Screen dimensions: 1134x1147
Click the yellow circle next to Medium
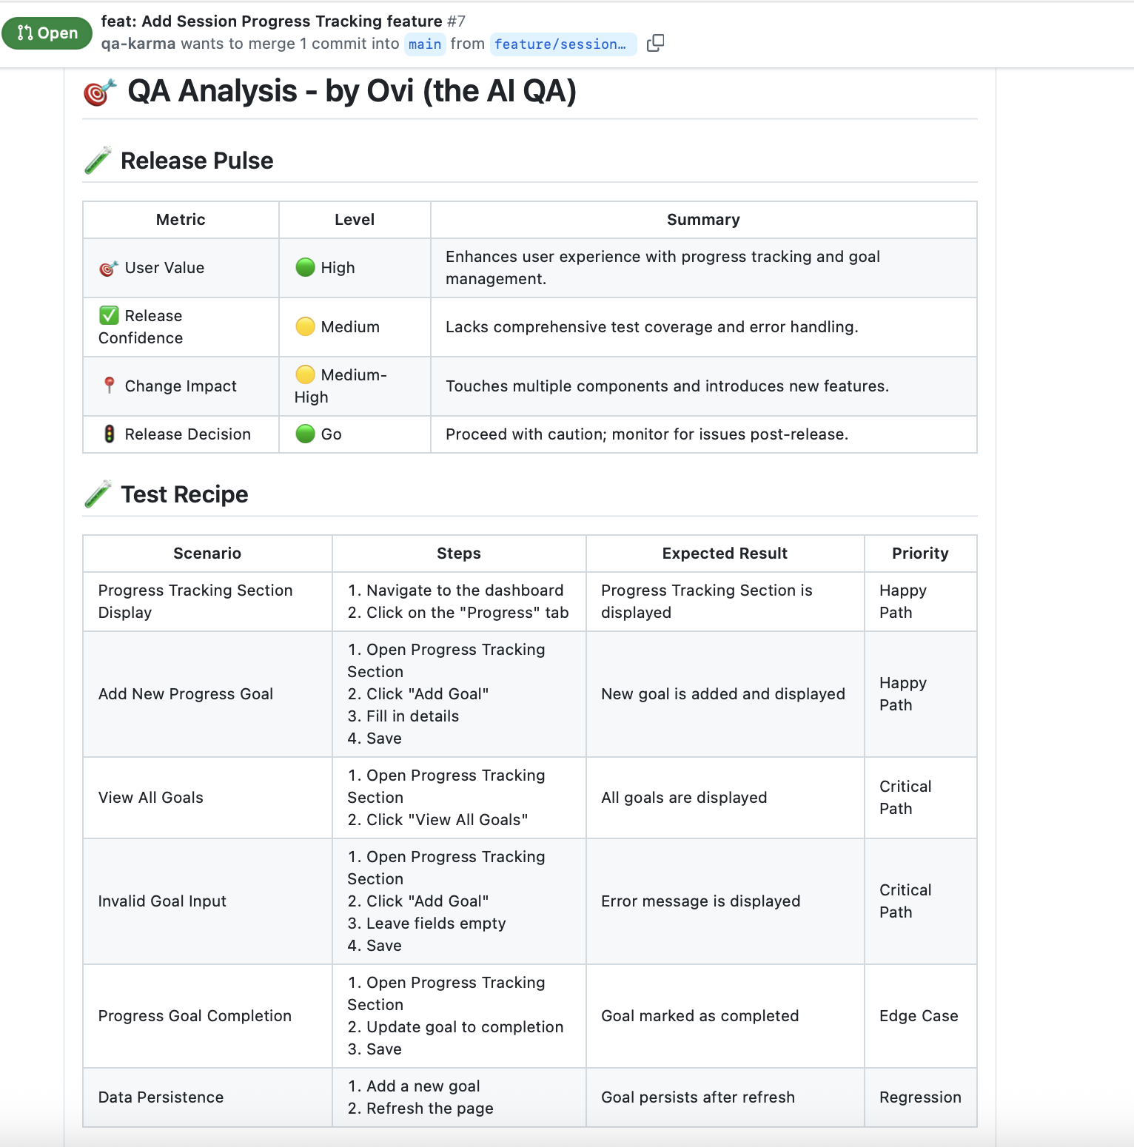click(305, 327)
